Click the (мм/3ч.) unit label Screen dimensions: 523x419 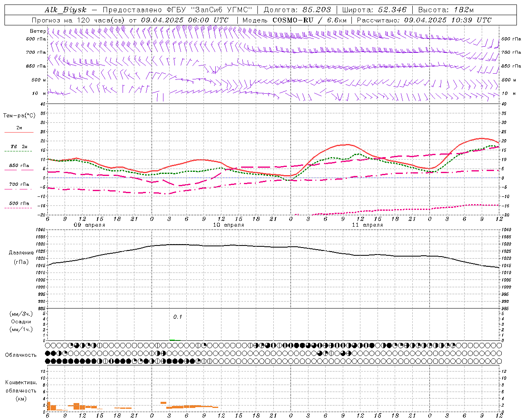point(21,314)
